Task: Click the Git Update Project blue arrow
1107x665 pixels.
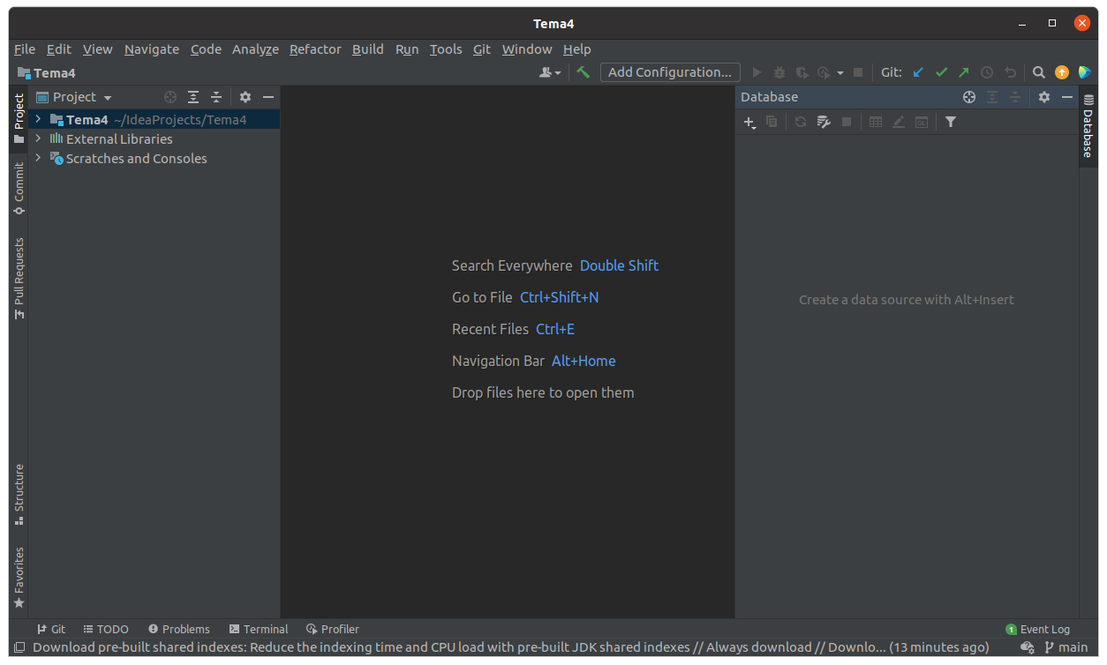Action: click(x=918, y=72)
